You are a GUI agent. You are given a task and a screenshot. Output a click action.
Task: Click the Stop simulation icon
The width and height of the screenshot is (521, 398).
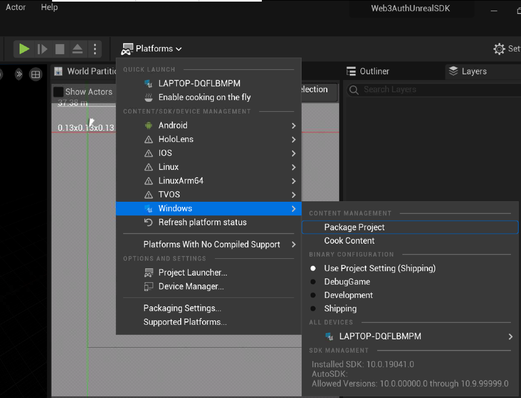tap(60, 49)
